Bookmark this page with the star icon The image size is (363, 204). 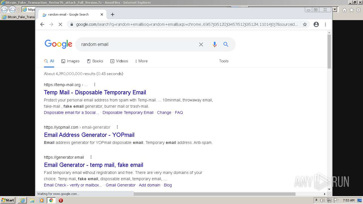pyautogui.click(x=305, y=24)
